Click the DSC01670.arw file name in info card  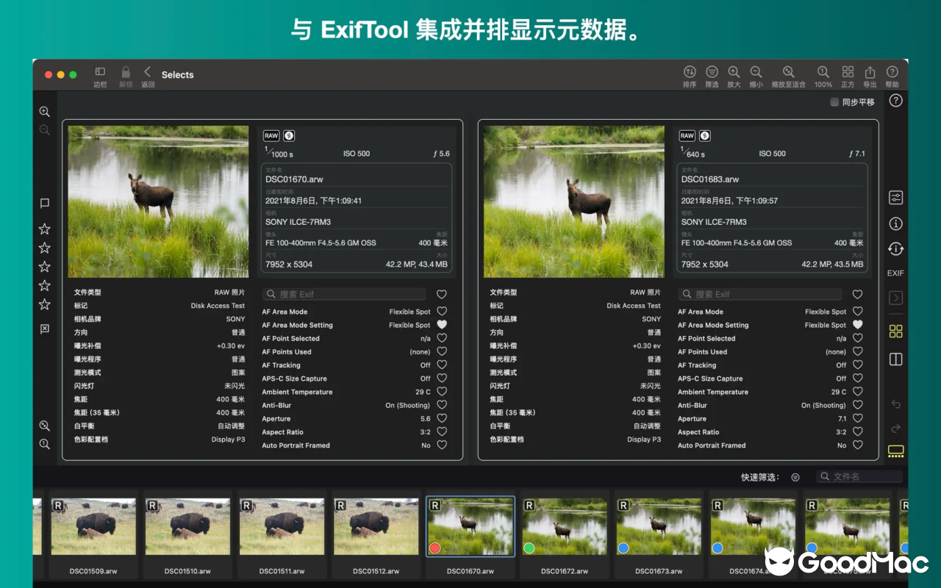294,179
